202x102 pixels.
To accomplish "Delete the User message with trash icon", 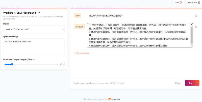I will [196, 16].
